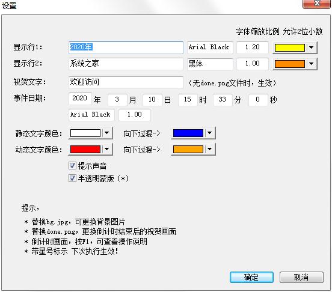The height and width of the screenshot is (292, 332).
Task: Expand the blue transition color dropdown
Action: pyautogui.click(x=210, y=133)
